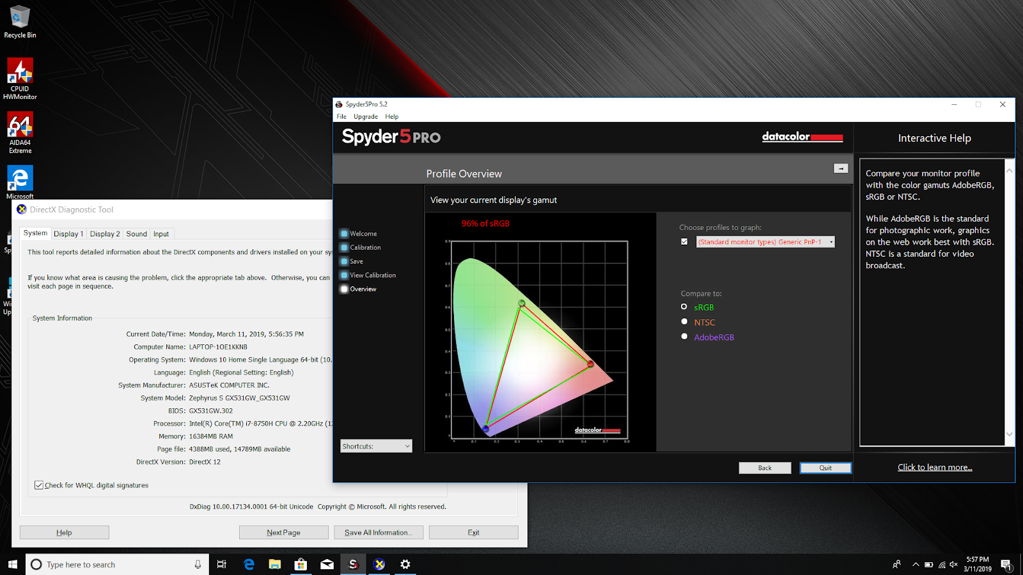
Task: Click the DxDiag Exit button
Action: coord(473,532)
